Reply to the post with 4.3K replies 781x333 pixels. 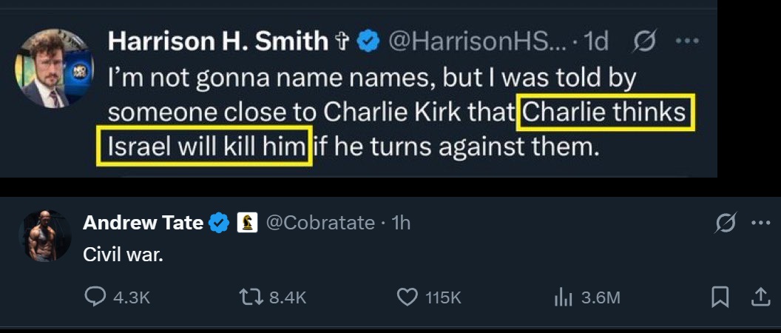coord(96,297)
